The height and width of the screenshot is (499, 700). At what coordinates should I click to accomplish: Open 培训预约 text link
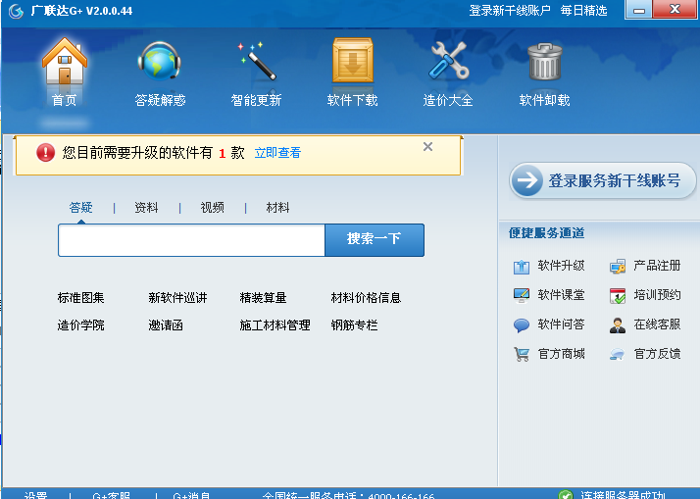coord(657,295)
